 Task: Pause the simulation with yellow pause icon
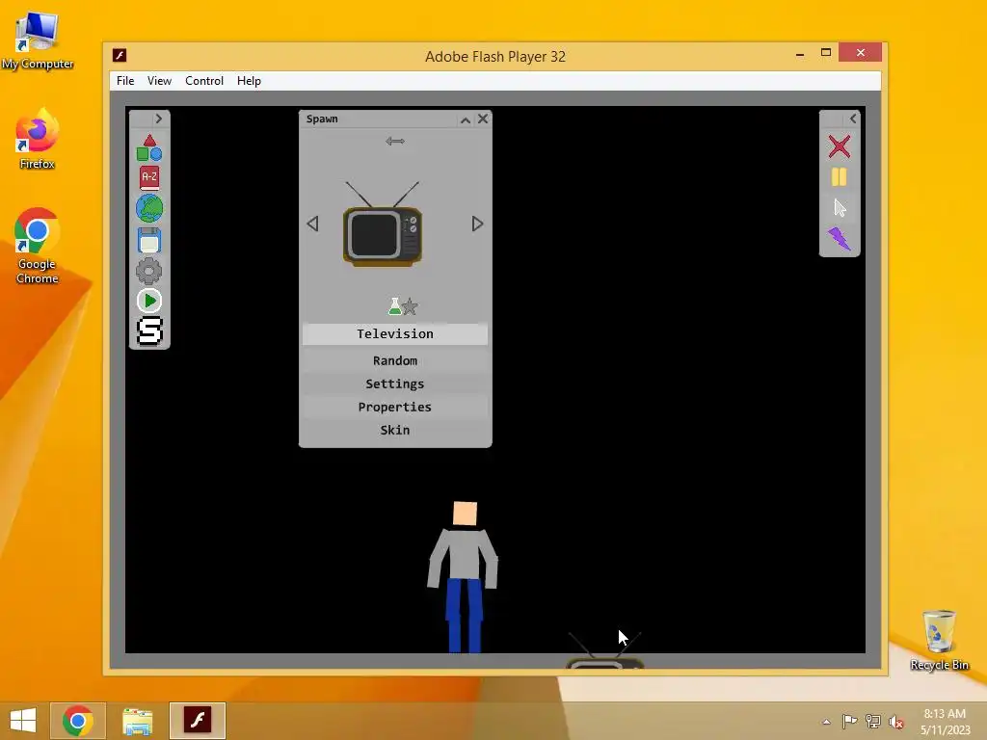(840, 177)
